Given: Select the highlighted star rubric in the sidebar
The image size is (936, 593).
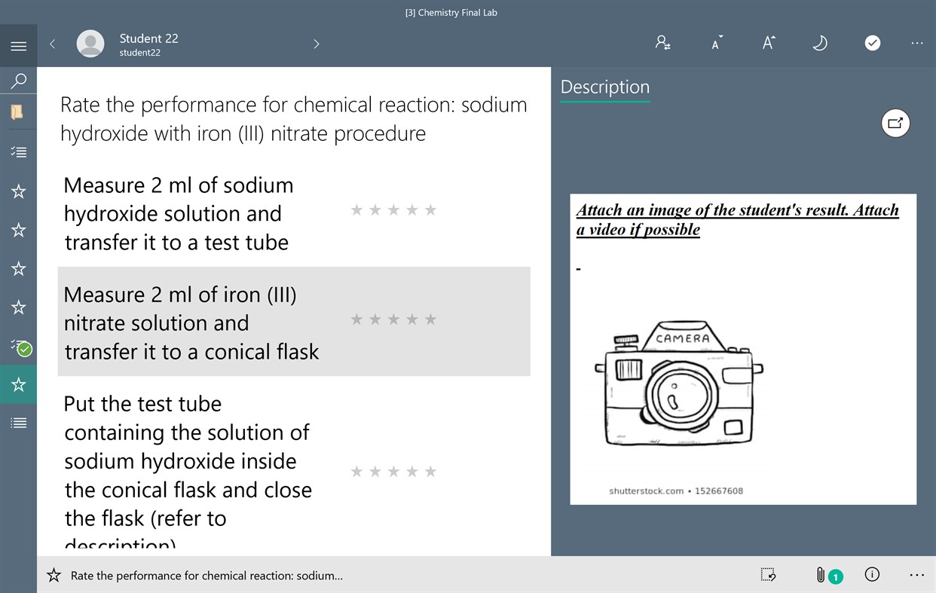Looking at the screenshot, I should pos(18,384).
